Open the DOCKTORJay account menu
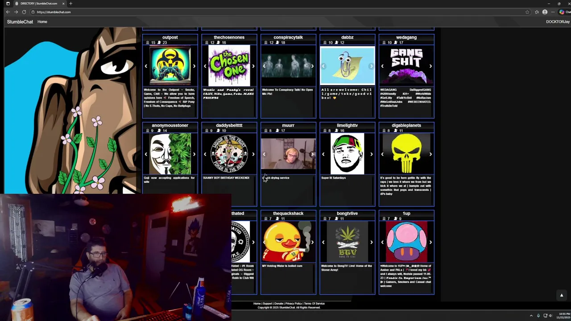 click(558, 22)
